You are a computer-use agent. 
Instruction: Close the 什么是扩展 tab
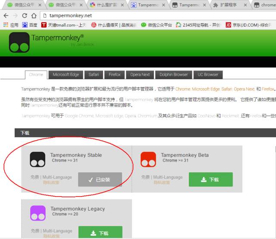122,5
